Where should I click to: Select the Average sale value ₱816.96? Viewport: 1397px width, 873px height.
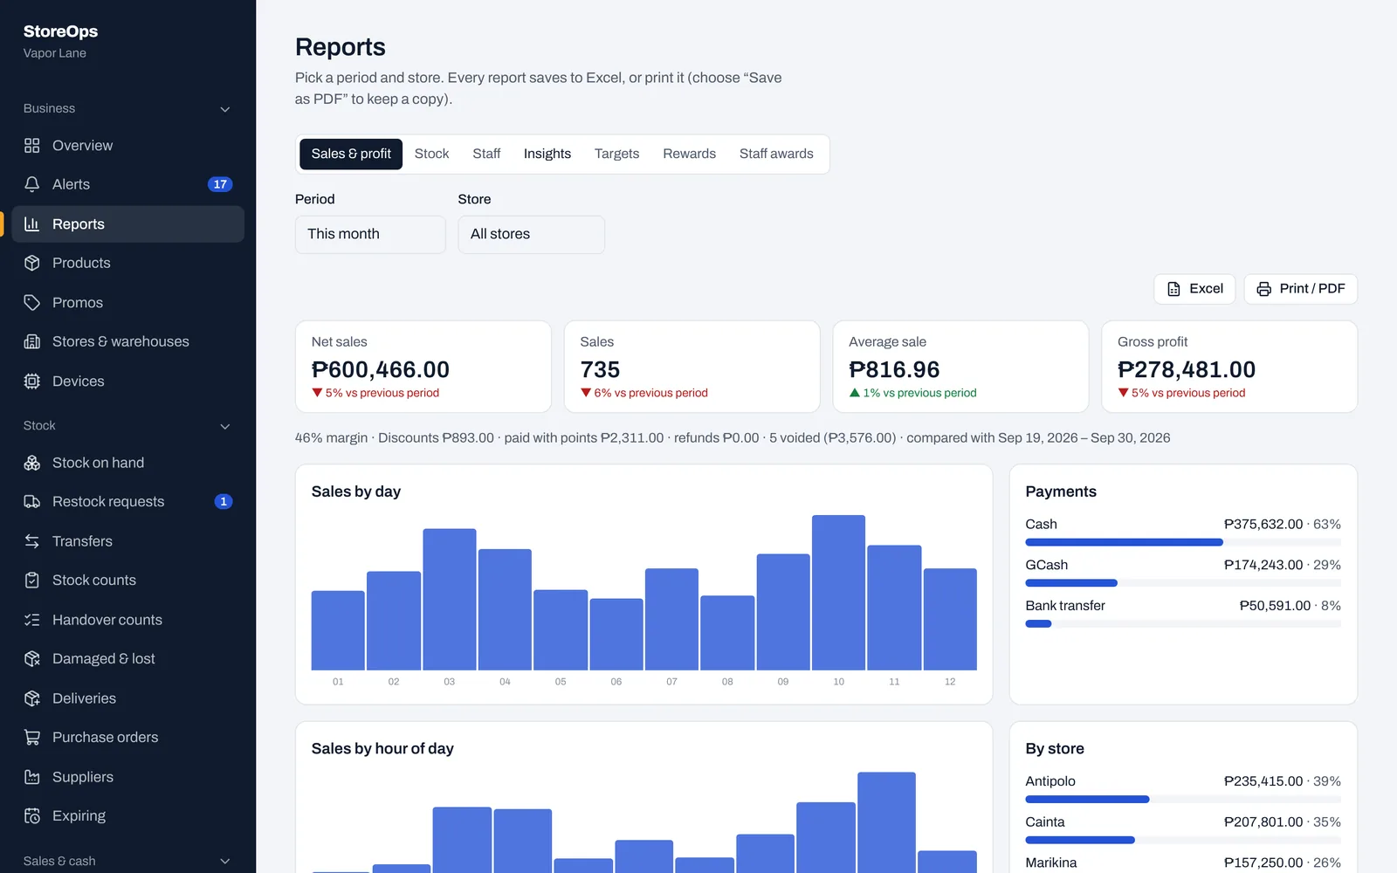[x=894, y=370]
